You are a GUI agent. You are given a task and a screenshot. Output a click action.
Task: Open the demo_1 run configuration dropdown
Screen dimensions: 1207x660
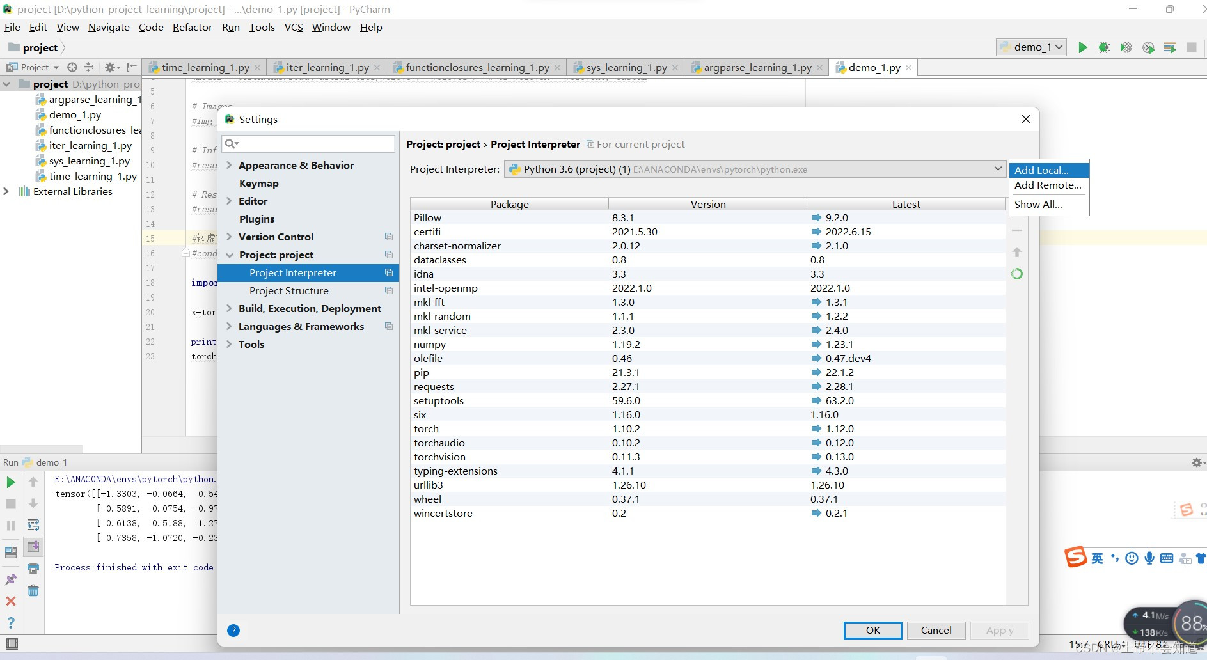click(x=1031, y=47)
